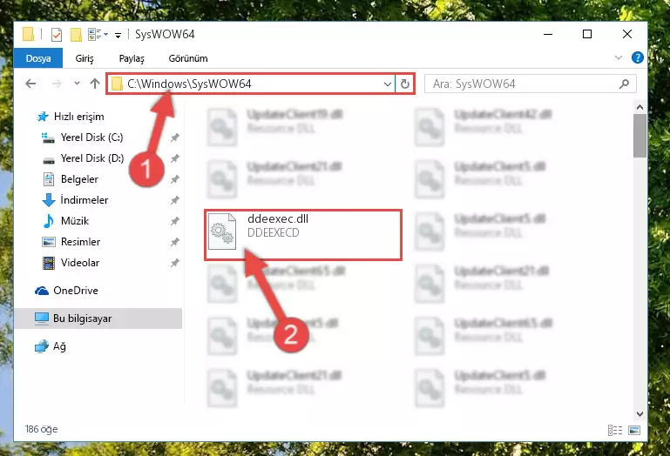This screenshot has width=670, height=456.
Task: Click scrollbar up arrow in file list
Action: tap(640, 107)
